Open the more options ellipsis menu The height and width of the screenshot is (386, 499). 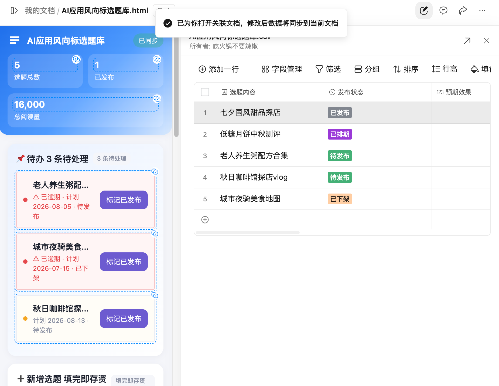tap(482, 11)
